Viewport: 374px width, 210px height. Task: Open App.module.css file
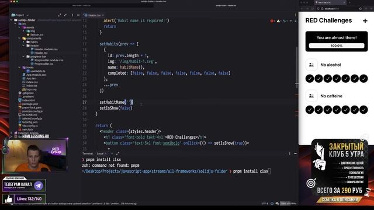pos(34,75)
